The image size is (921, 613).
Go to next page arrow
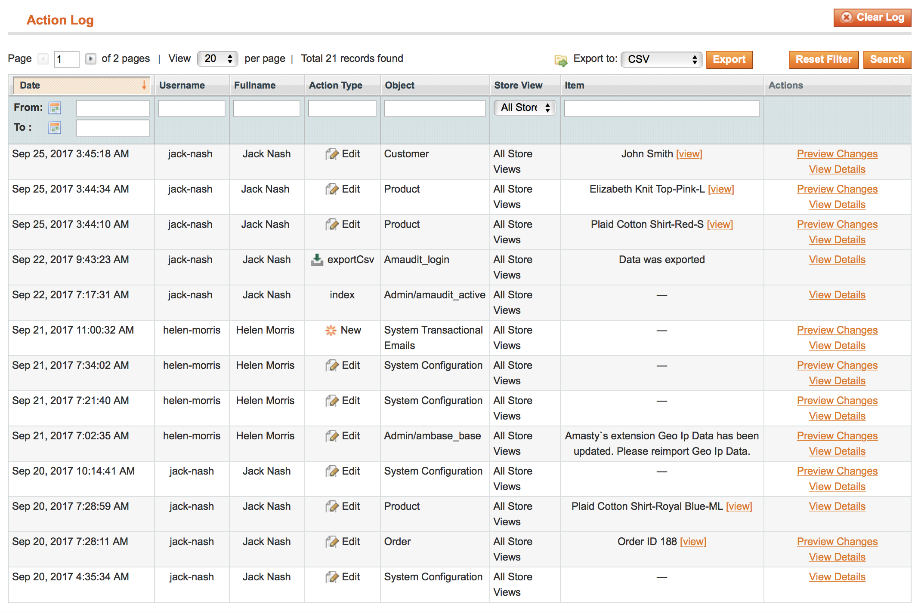coord(90,59)
